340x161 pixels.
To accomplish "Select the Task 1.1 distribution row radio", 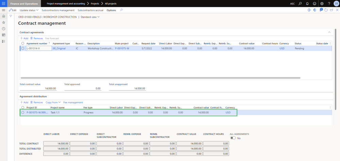I will pyautogui.click(x=23, y=113).
